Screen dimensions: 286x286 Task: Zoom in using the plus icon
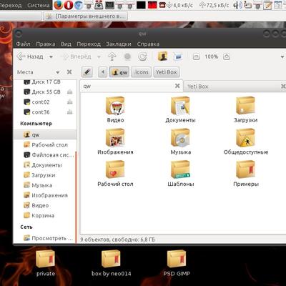point(227,56)
